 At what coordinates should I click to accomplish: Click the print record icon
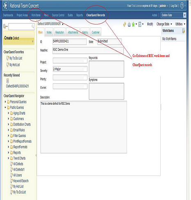tap(129, 25)
